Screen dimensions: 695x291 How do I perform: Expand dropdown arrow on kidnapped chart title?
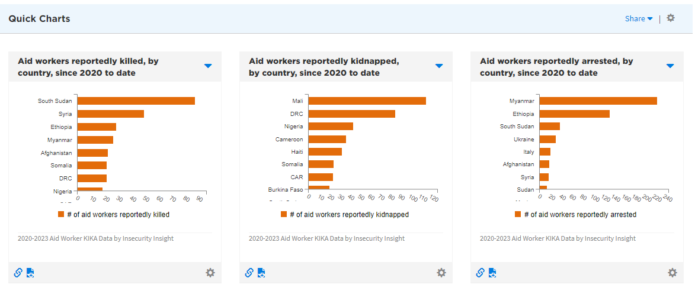(x=439, y=66)
